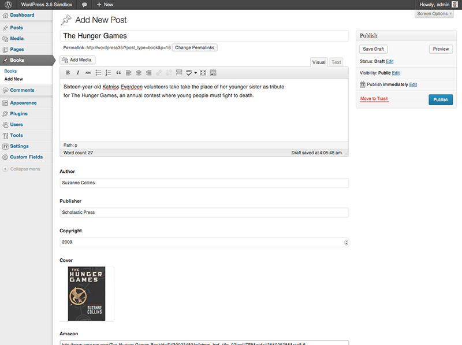Click into the post content editor area
The width and height of the screenshot is (462, 345).
pos(204,110)
